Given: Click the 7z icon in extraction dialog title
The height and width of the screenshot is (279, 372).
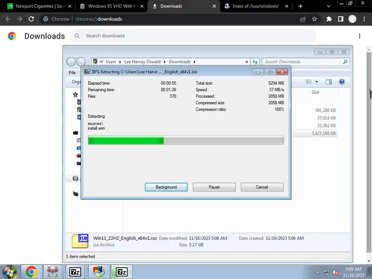Looking at the screenshot, I should click(87, 72).
